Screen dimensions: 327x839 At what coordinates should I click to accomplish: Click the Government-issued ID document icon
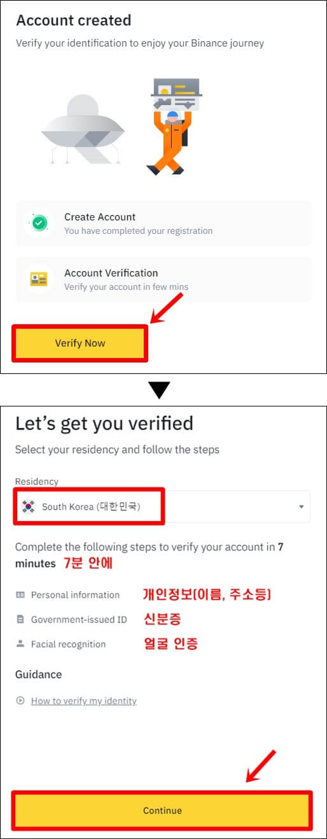pyautogui.click(x=20, y=619)
